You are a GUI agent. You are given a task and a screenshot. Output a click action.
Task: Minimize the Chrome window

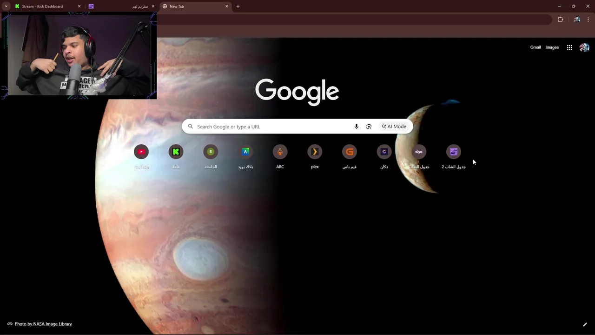[559, 7]
